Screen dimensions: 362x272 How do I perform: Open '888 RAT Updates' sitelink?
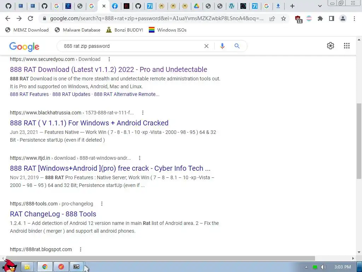click(71, 94)
